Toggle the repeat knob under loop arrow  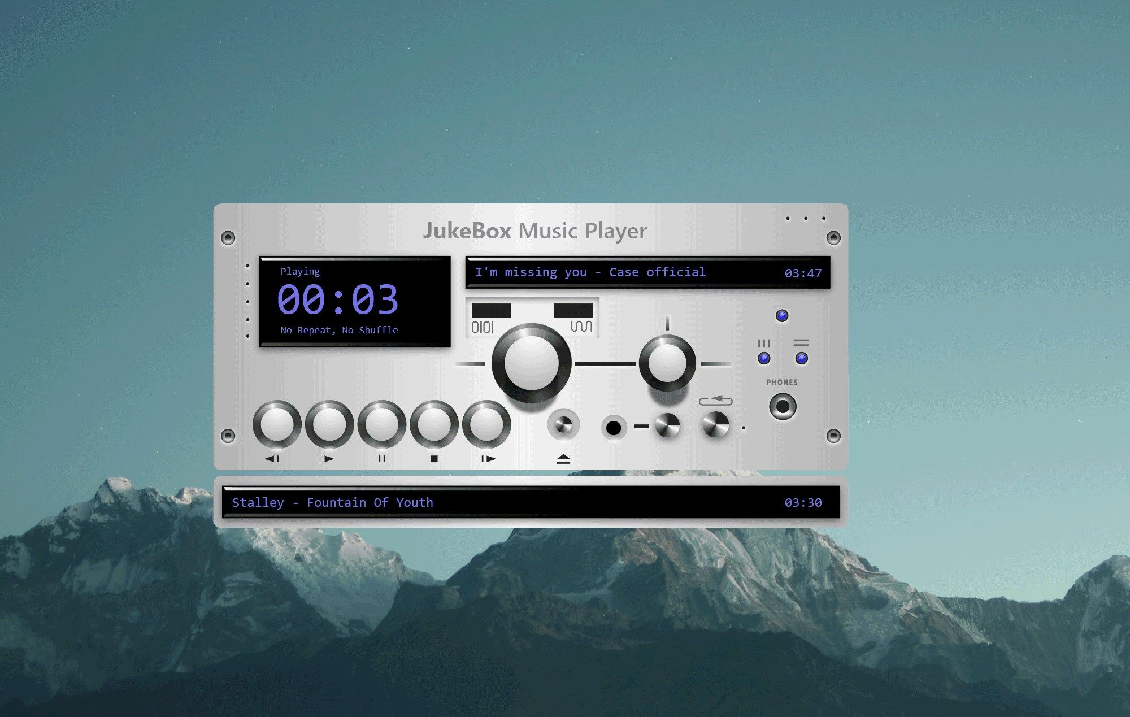point(715,425)
